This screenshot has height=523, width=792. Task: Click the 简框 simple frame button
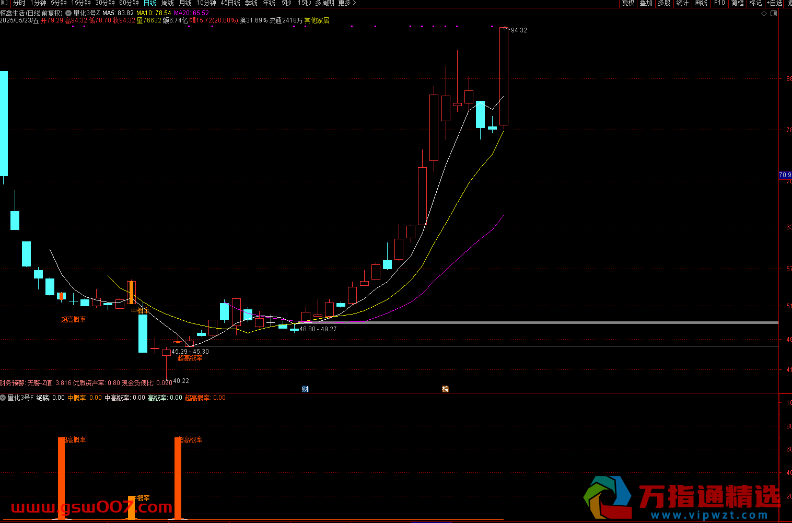(x=738, y=3)
